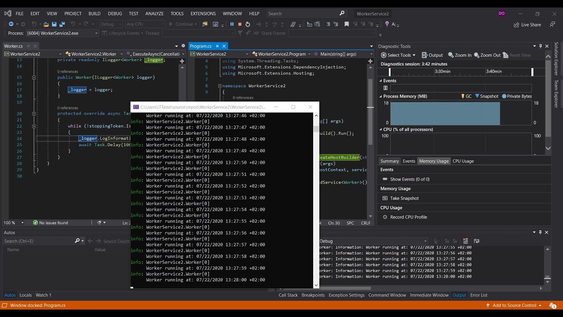
Task: Open the EXTENSIONS menu
Action: click(x=203, y=14)
